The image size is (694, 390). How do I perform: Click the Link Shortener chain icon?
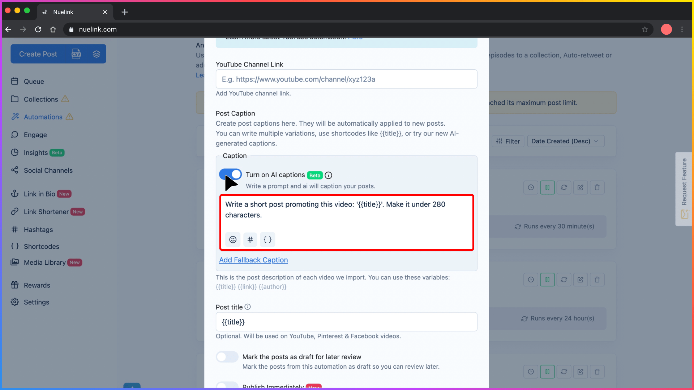coord(14,211)
